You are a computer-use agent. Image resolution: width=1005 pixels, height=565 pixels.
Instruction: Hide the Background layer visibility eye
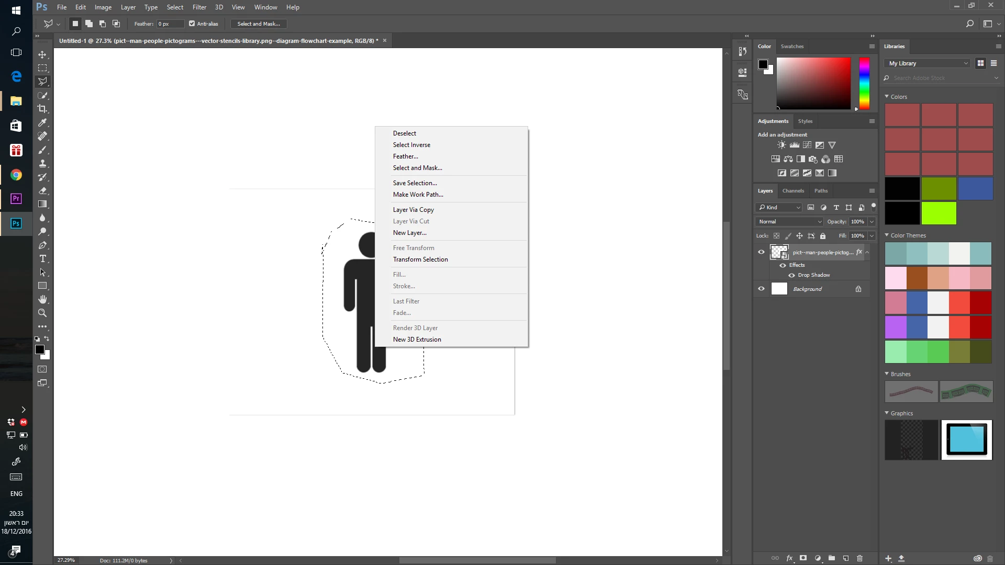pyautogui.click(x=761, y=289)
